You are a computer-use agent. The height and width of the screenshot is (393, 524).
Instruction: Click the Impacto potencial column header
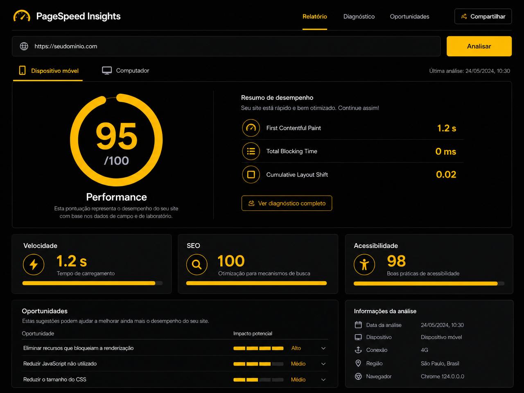click(253, 334)
